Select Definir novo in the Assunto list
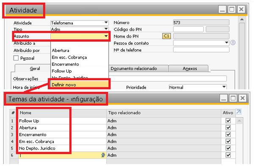The image size is (254, 167). click(x=80, y=85)
